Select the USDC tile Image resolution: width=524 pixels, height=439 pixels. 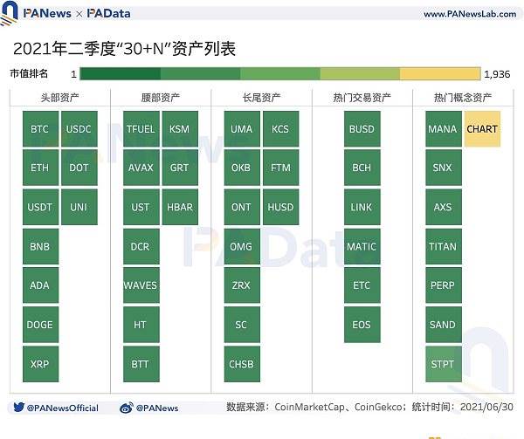79,129
